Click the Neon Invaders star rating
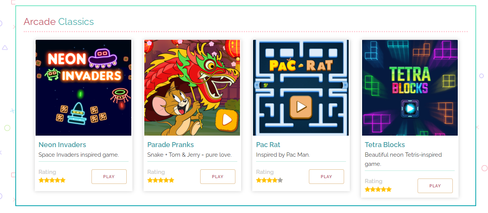This screenshot has width=488, height=213. [52, 180]
